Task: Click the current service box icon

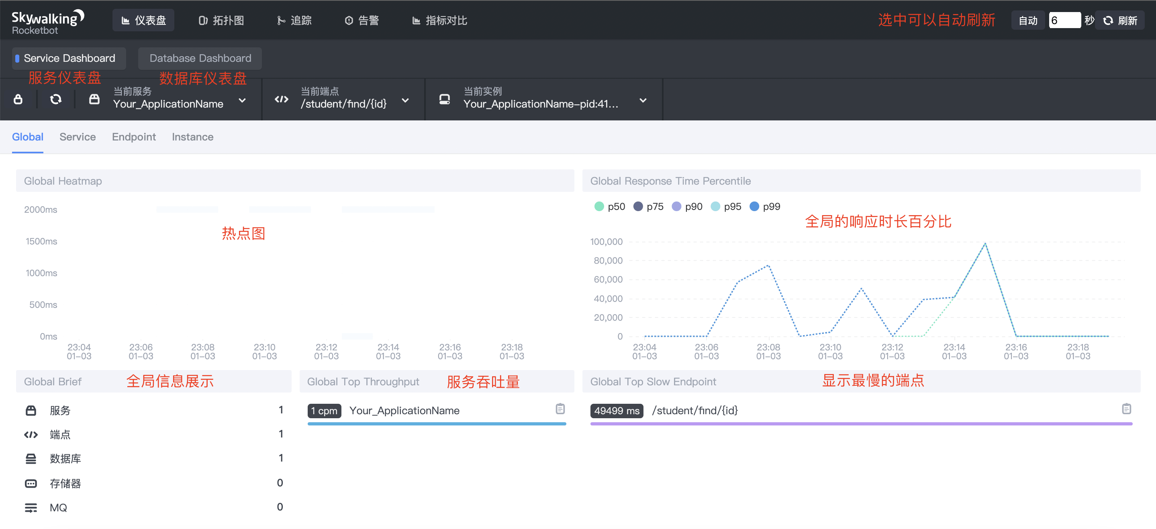Action: point(94,99)
